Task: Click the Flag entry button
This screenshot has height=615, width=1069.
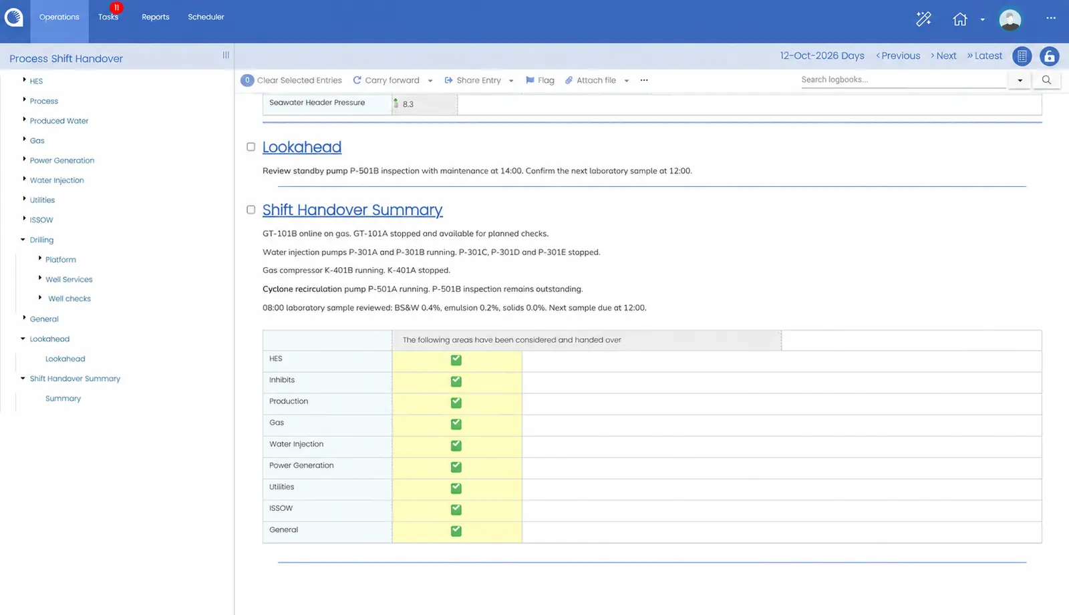Action: [540, 80]
